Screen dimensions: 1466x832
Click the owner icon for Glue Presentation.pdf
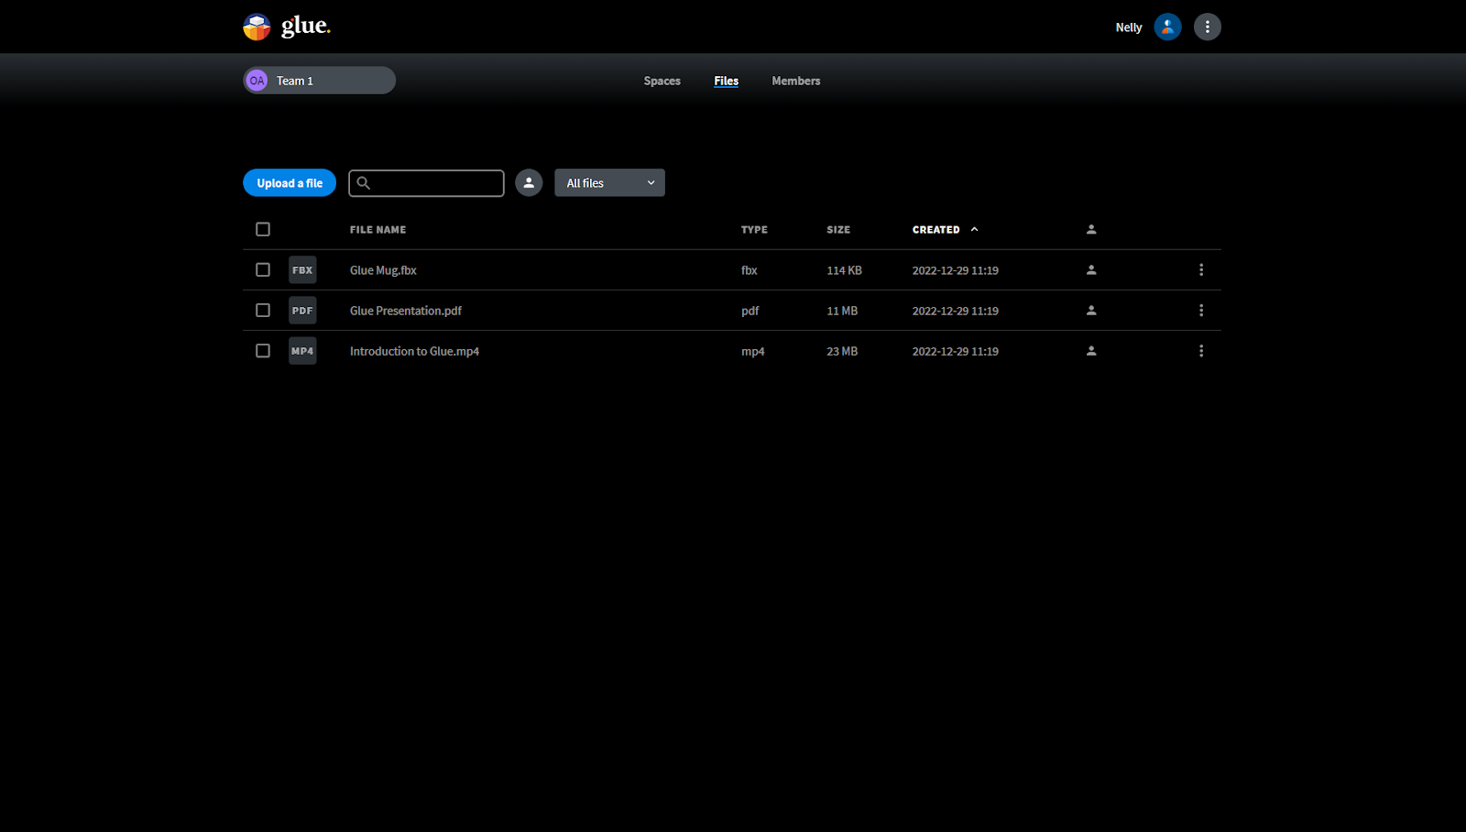pos(1091,311)
